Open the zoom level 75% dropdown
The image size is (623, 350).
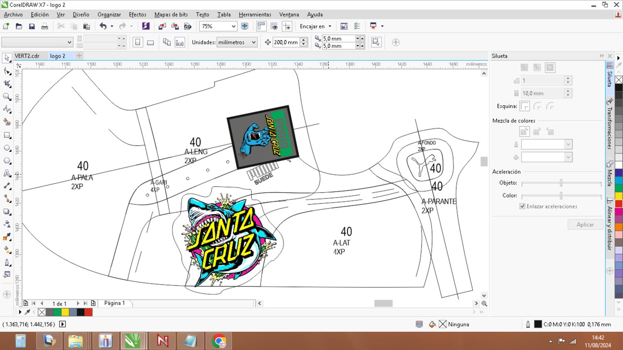(233, 26)
